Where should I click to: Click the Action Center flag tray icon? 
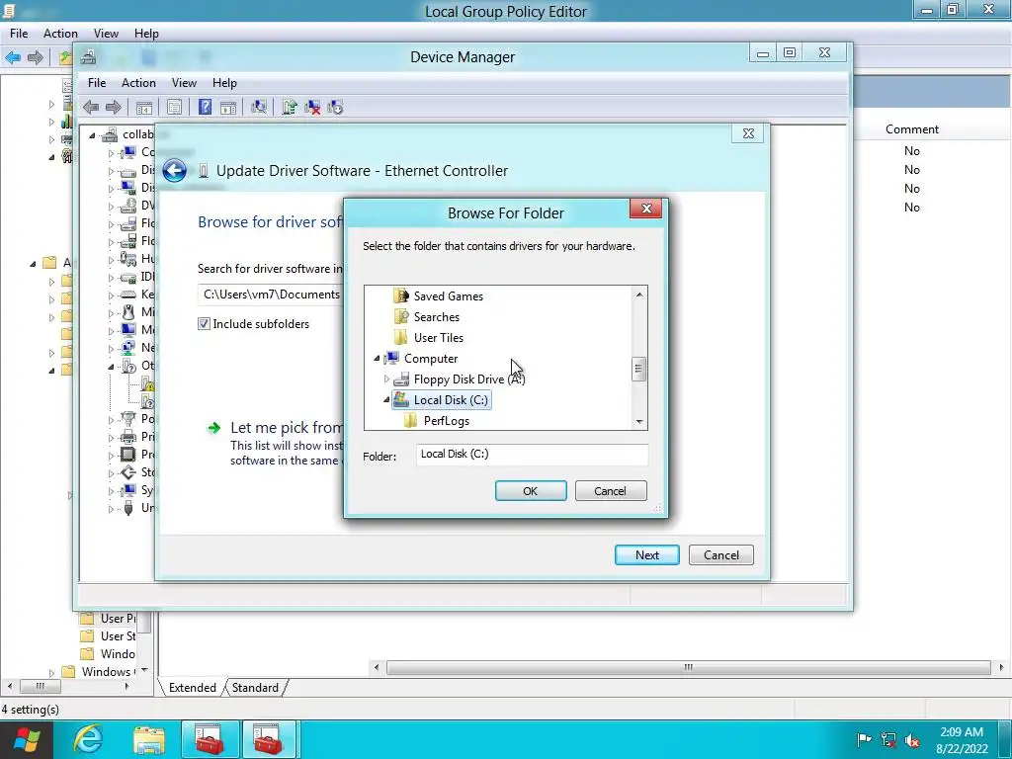[x=864, y=739]
